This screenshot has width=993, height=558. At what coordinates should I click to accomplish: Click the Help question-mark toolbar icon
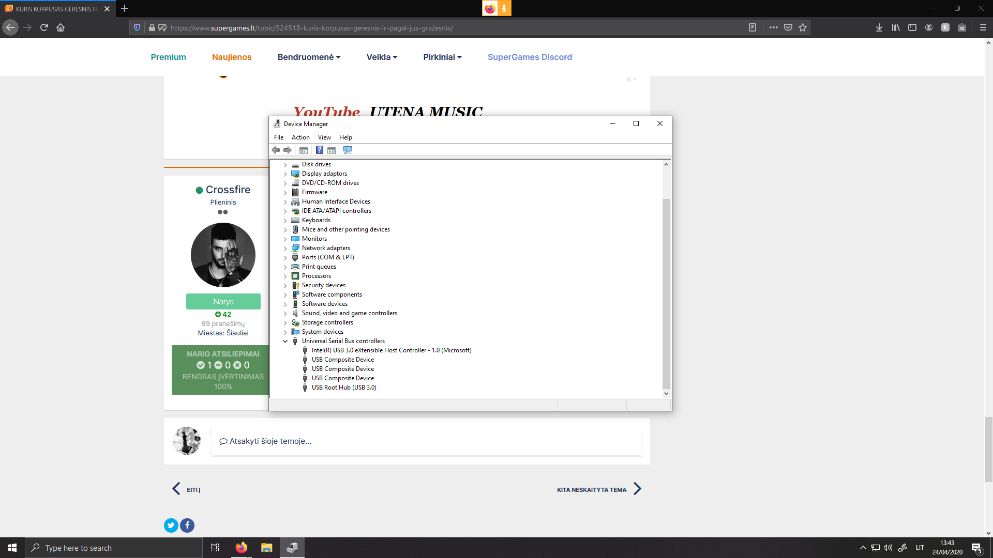(319, 150)
